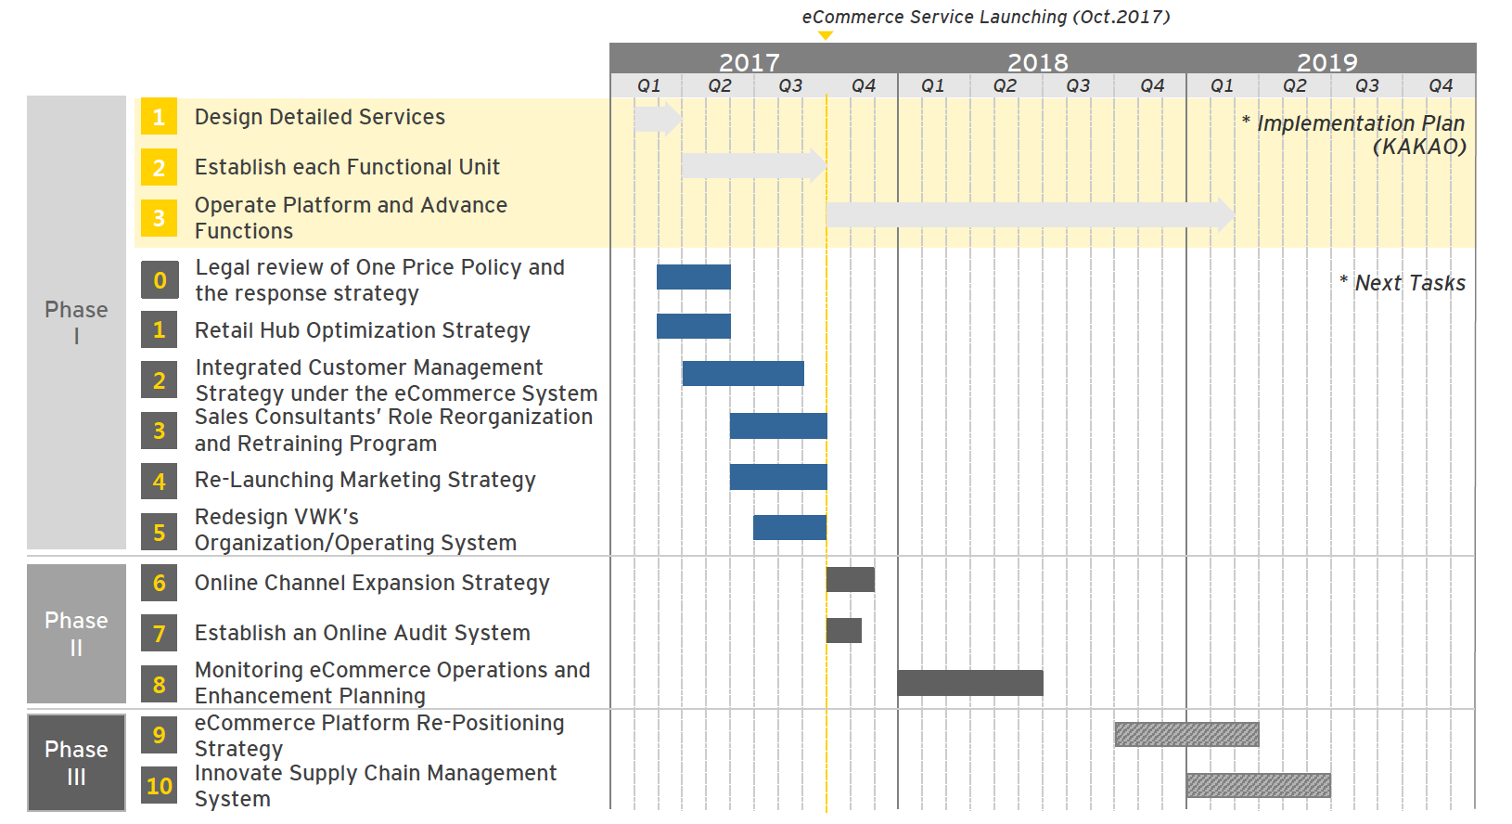Click the number 10 badge for Supply Chain Management
Screen dimensions: 1512x824
click(159, 786)
